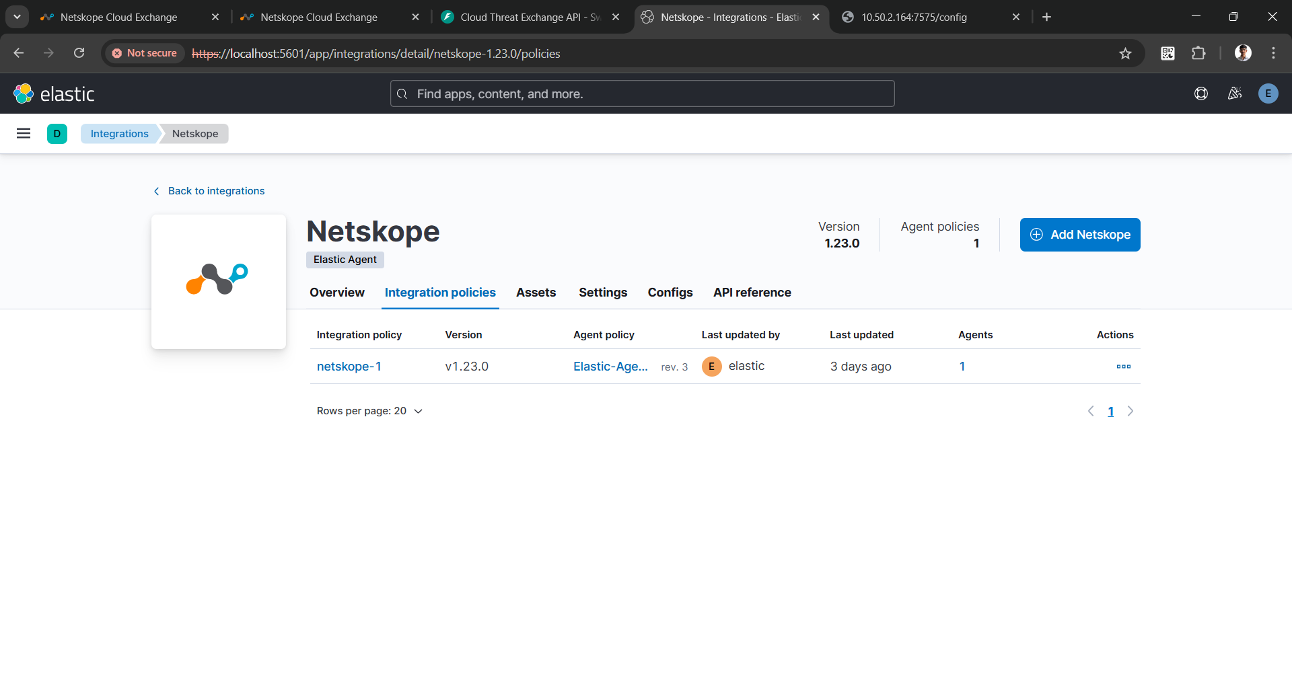1292x686 pixels.
Task: Click the v1.23.0 version cell
Action: coord(467,367)
